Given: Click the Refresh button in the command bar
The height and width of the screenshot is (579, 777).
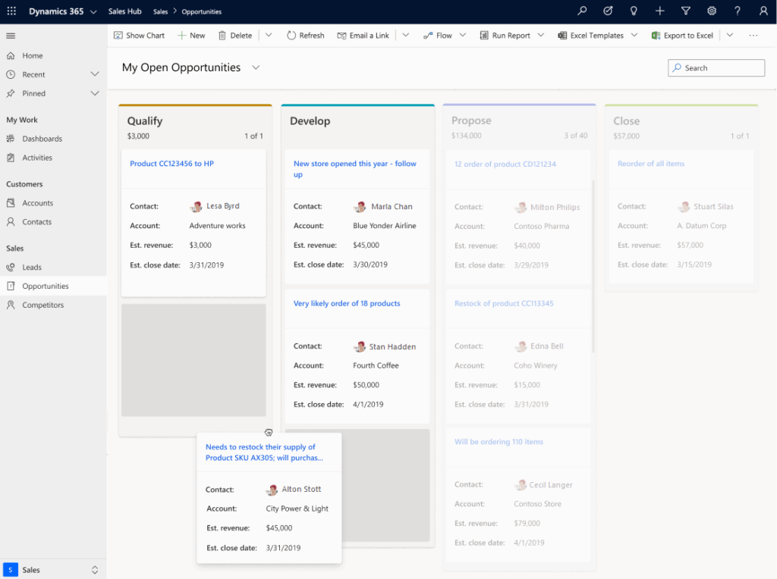Looking at the screenshot, I should (305, 35).
